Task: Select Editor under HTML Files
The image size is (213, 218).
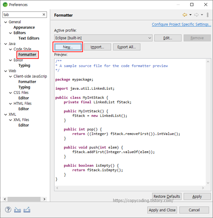Action: 23,109
